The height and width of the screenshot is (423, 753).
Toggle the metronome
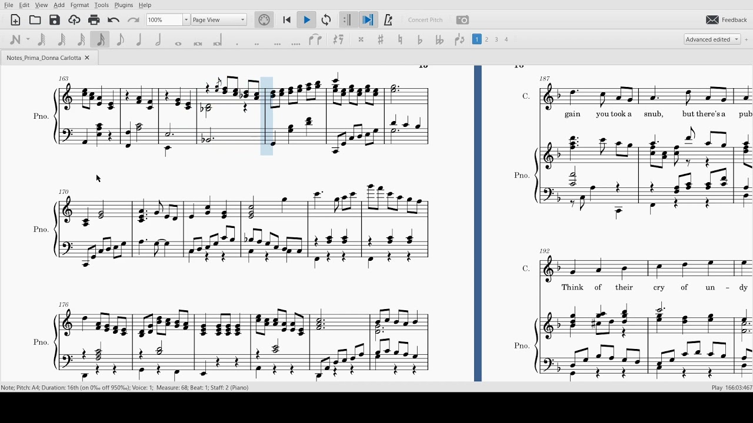coord(388,20)
